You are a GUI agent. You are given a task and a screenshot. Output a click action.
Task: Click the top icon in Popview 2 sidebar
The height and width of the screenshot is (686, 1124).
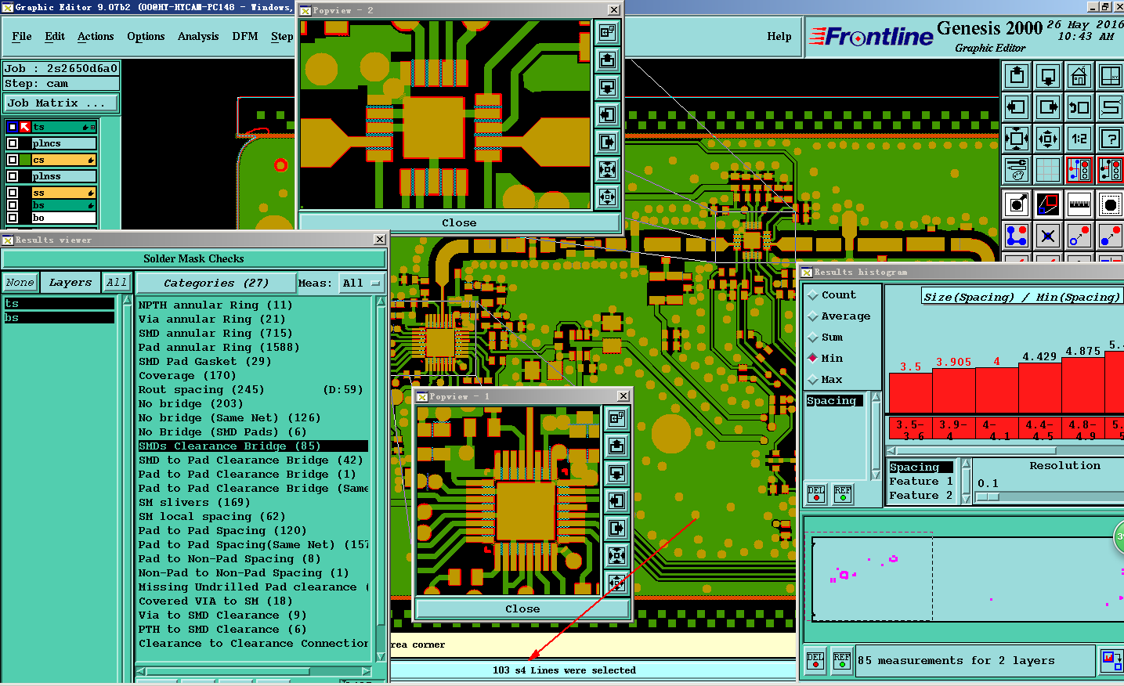click(608, 32)
